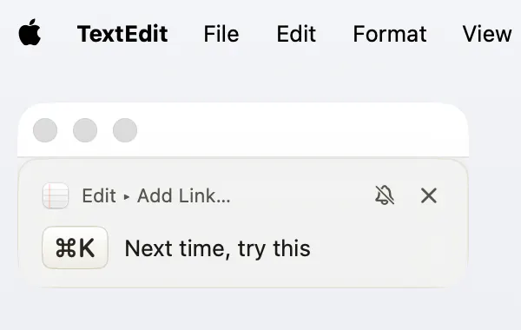The image size is (521, 330).
Task: Open the Edit menu in the menu bar
Action: point(296,34)
